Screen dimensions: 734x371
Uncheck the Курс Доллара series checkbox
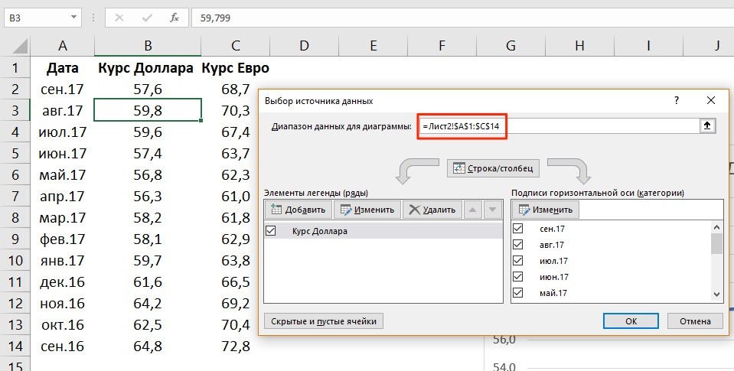tap(270, 230)
